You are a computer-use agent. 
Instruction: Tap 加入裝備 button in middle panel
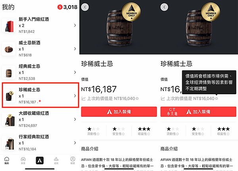[119, 112]
